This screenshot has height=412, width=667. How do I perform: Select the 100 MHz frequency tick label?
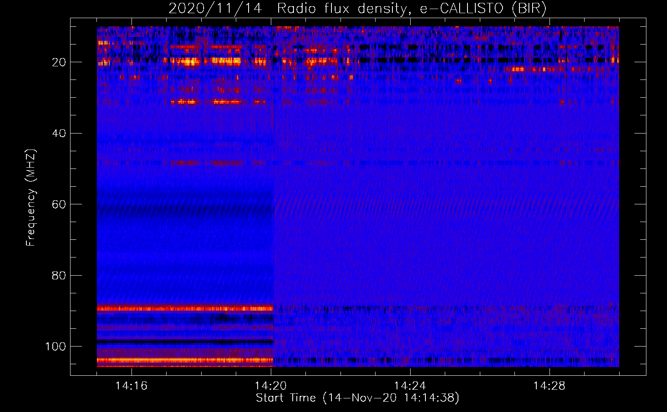(56, 346)
